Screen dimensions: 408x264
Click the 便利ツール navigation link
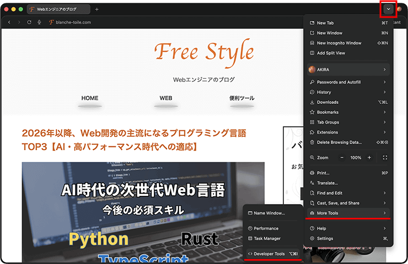pos(242,98)
